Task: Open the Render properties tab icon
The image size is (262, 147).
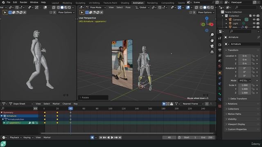Action: (220, 45)
